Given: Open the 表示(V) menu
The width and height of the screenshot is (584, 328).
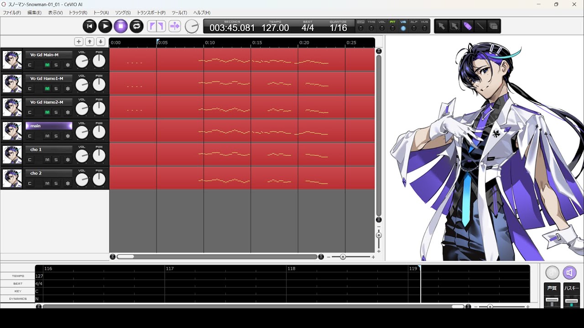Looking at the screenshot, I should coord(55,13).
